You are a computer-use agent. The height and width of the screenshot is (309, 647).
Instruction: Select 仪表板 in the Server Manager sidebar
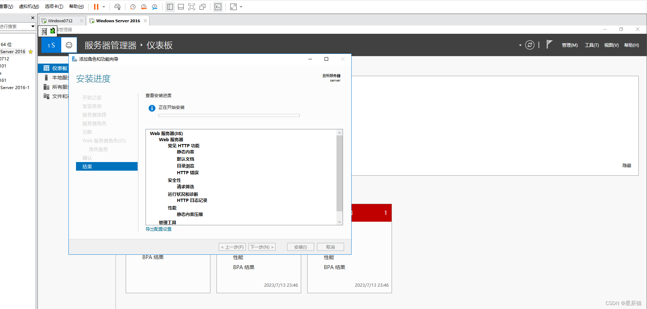pos(53,68)
